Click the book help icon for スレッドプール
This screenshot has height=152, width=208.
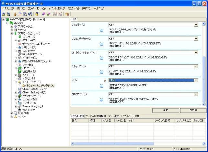pyautogui.click(x=101, y=72)
